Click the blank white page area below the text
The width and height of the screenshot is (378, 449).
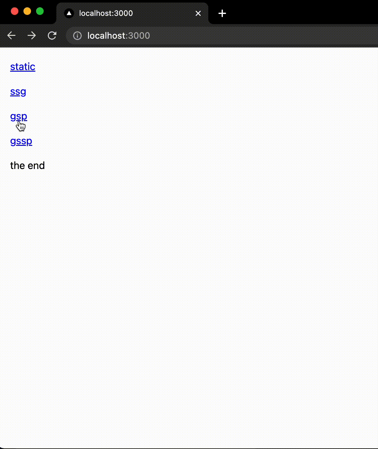189,301
